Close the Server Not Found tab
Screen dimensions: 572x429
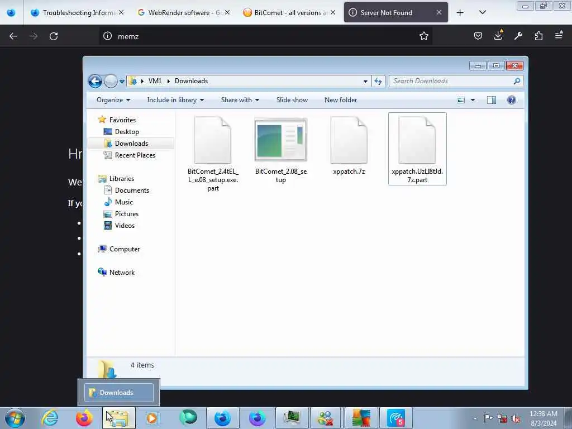coord(439,12)
